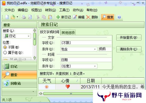Sort results by 天气 column header
Image resolution: width=146 pixels, height=103 pixels.
(x=47, y=81)
